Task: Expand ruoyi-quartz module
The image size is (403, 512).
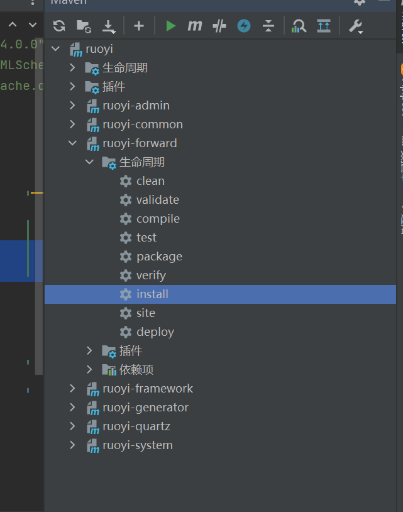Action: [x=72, y=426]
